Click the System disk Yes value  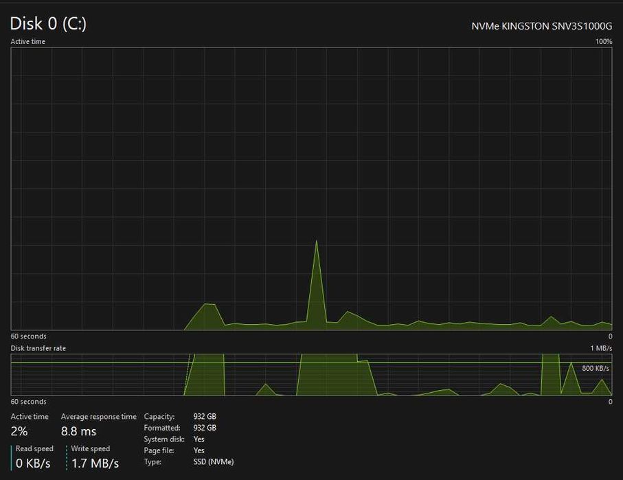(199, 439)
